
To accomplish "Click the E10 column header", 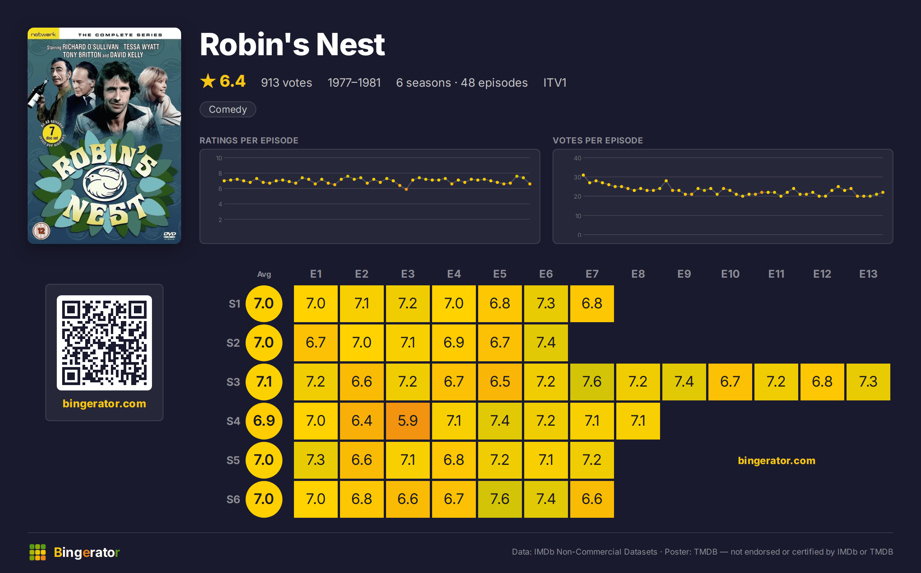I will coord(730,274).
